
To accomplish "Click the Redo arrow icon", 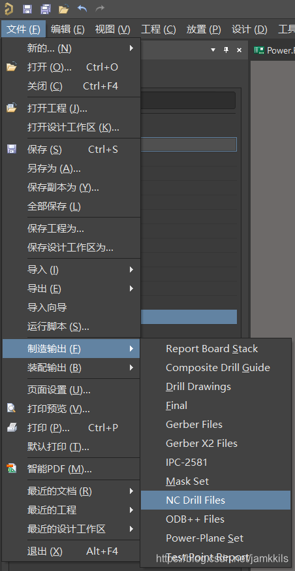I will point(100,8).
